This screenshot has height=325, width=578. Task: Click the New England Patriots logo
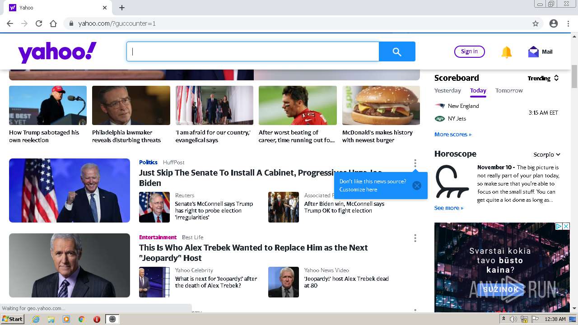439,106
